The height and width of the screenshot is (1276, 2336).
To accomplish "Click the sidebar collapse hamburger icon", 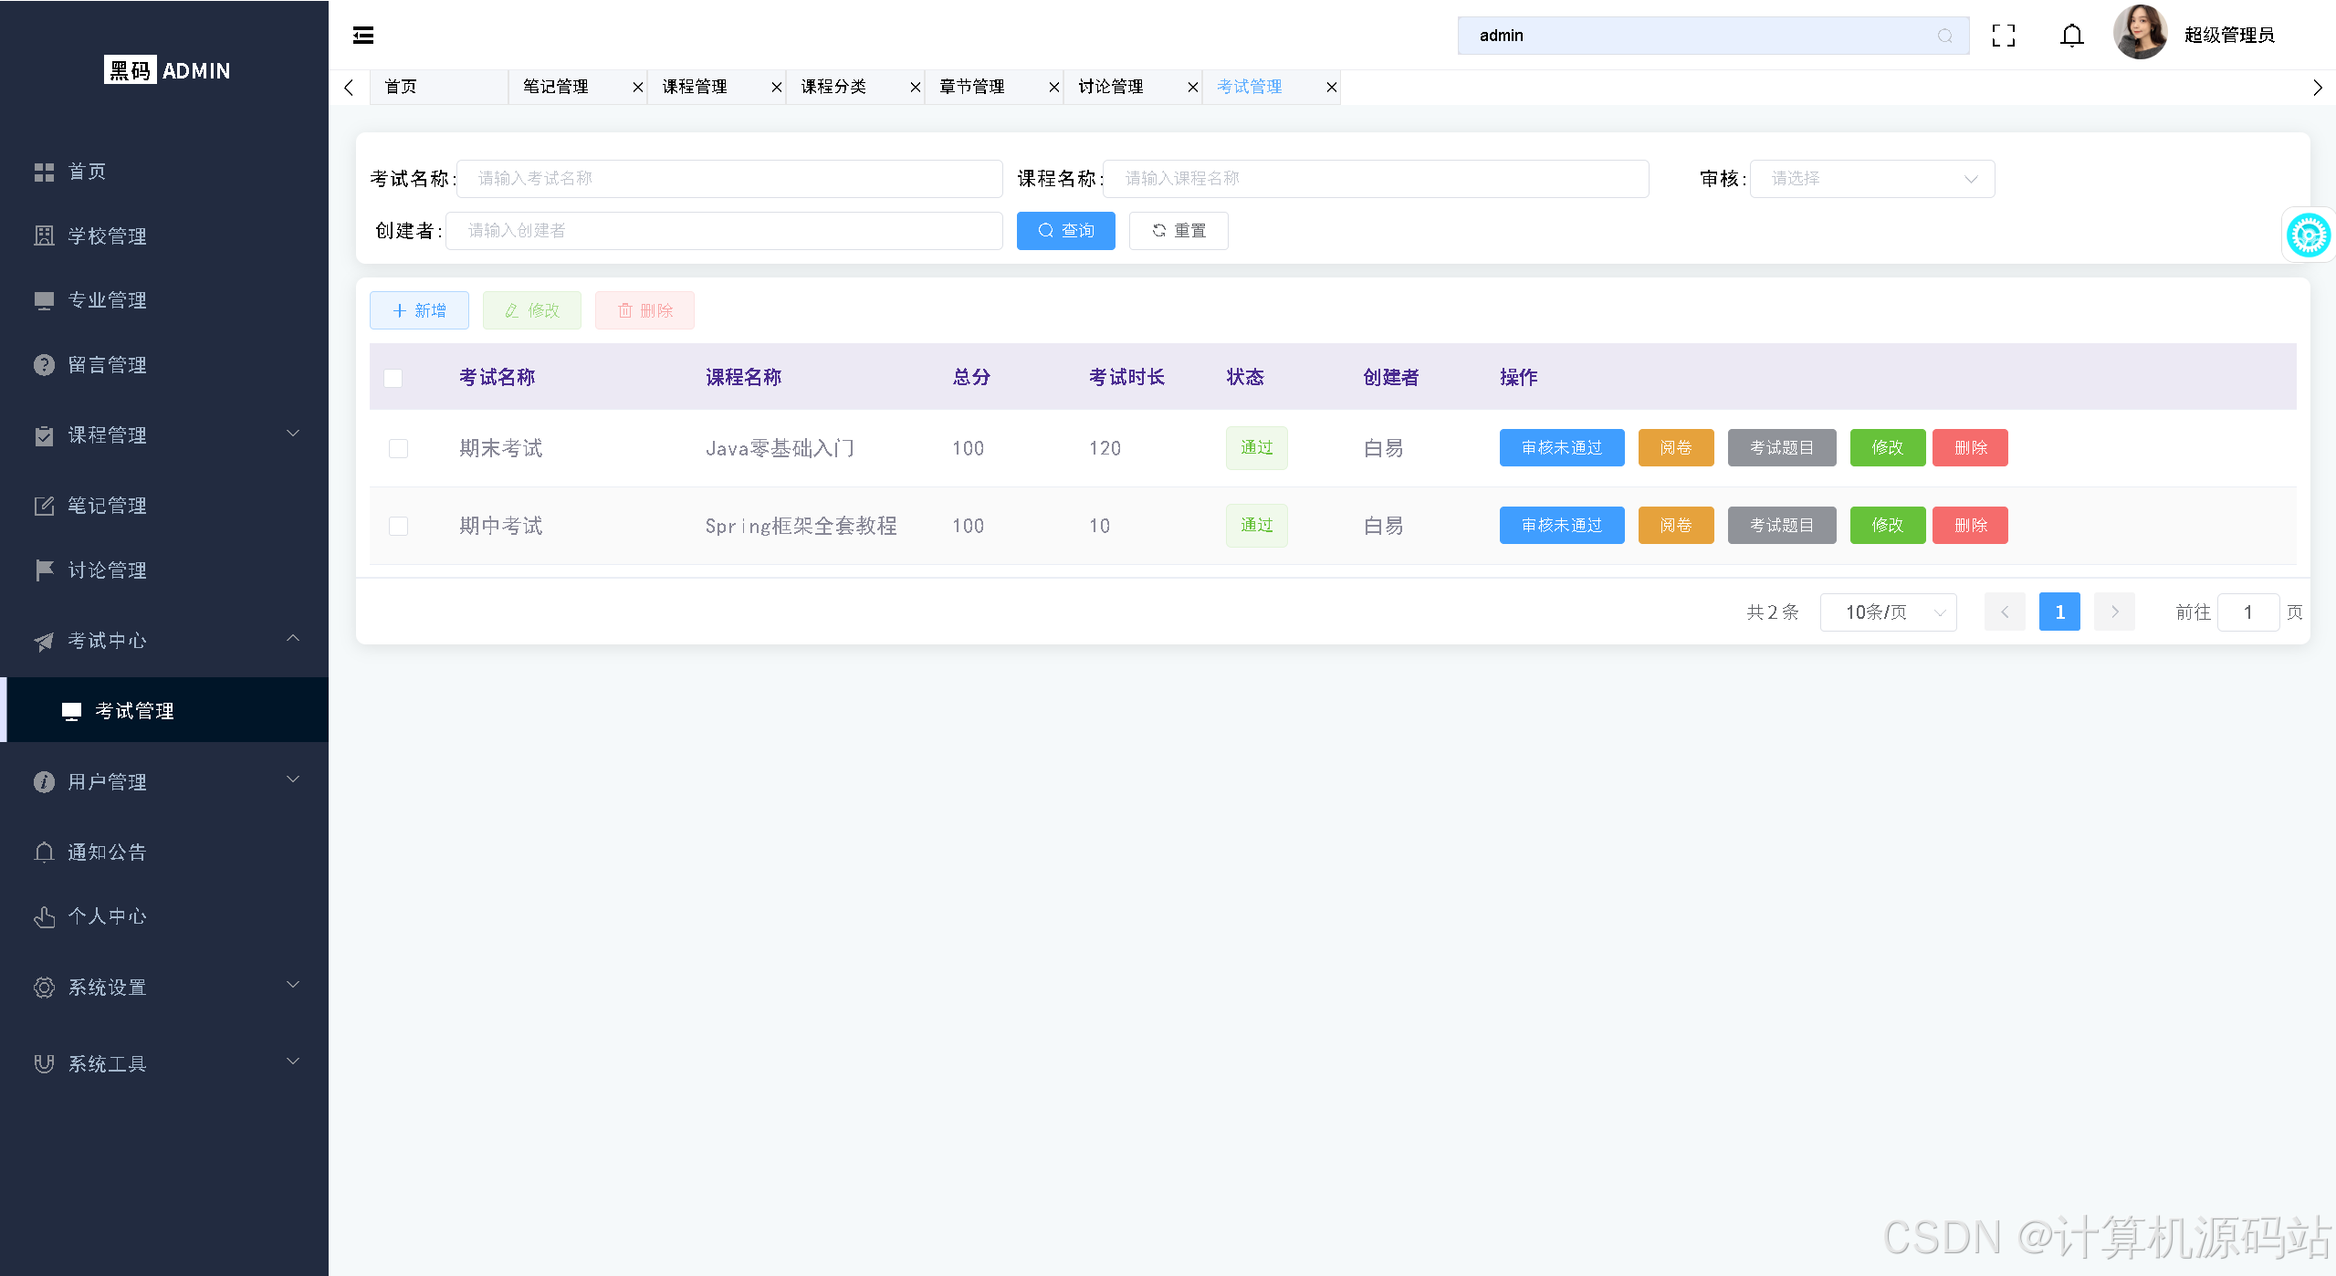I will pyautogui.click(x=362, y=35).
